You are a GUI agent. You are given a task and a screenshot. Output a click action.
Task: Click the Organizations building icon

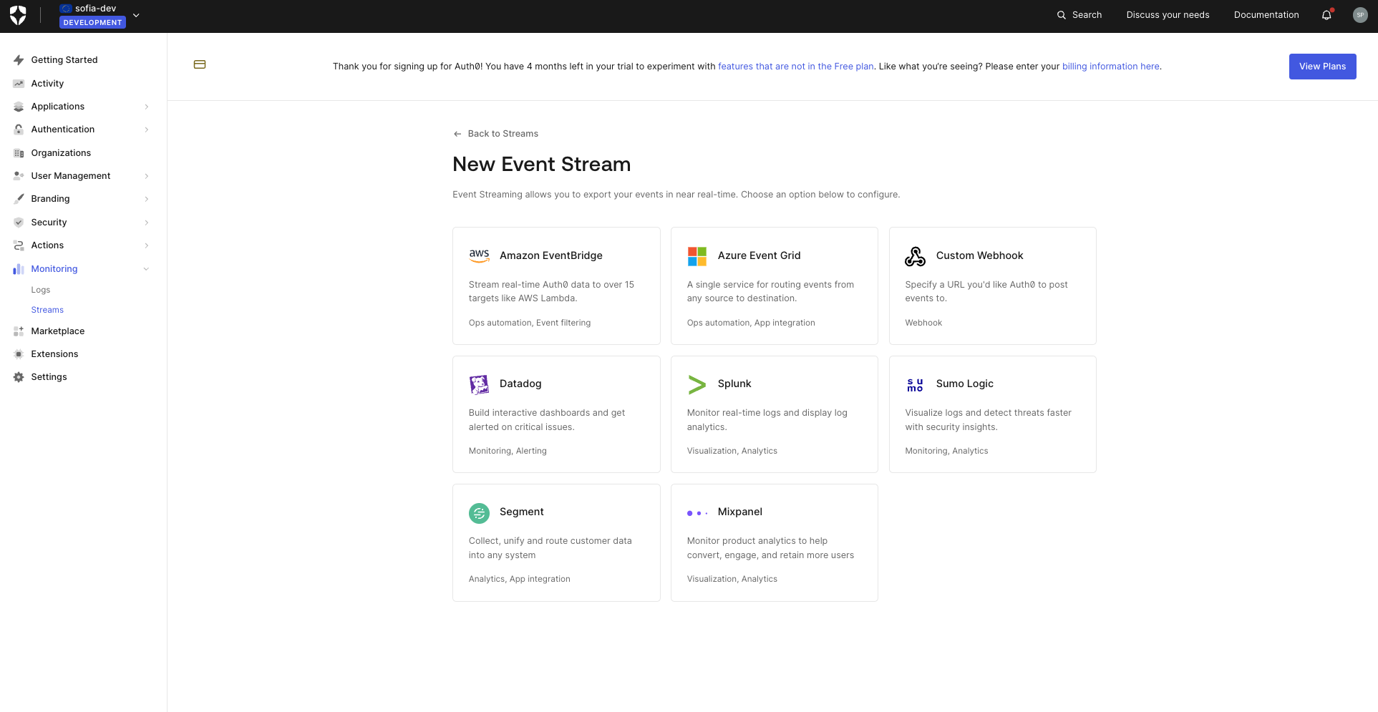click(19, 153)
